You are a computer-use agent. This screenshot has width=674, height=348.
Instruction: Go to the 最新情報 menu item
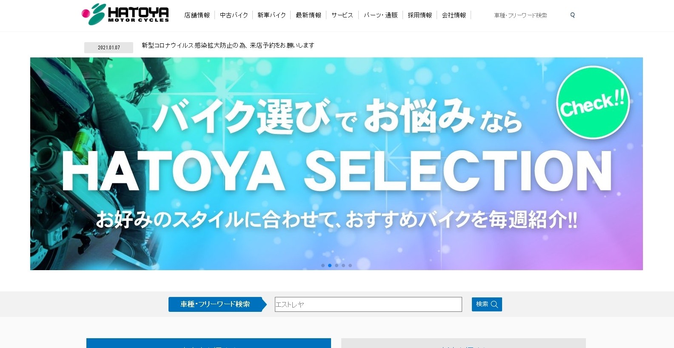click(308, 15)
